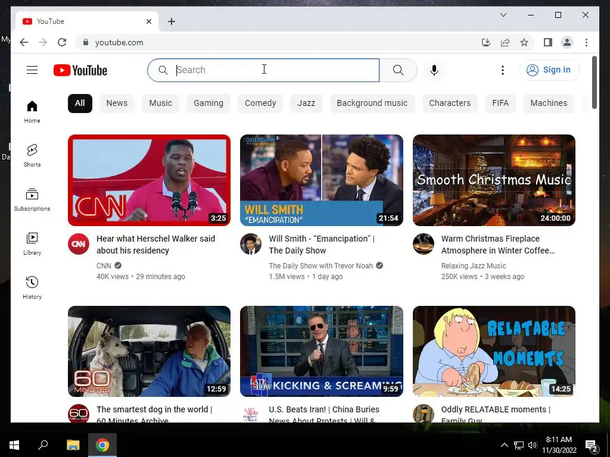Open the taskbar volume control
The height and width of the screenshot is (457, 610).
tap(533, 445)
